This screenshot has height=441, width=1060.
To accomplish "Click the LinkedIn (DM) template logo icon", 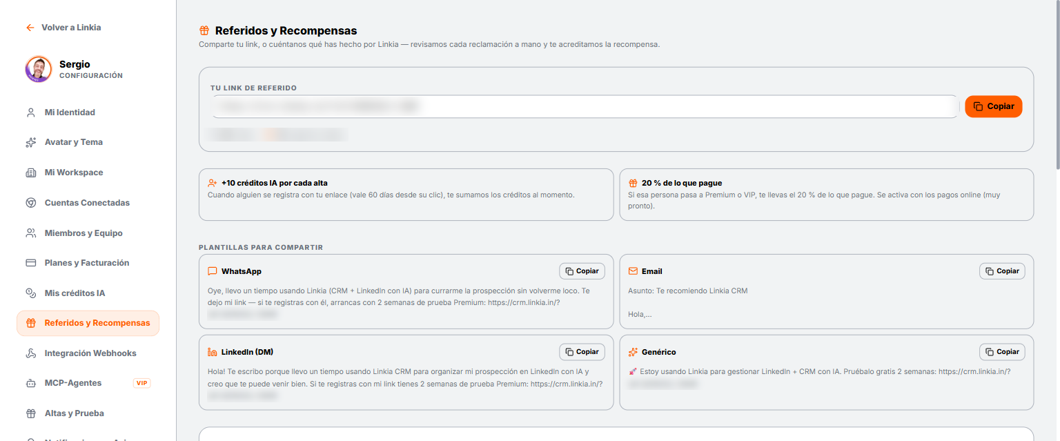I will click(213, 352).
